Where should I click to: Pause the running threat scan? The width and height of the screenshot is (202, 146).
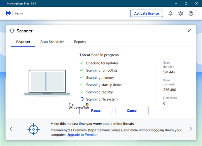pos(96,110)
